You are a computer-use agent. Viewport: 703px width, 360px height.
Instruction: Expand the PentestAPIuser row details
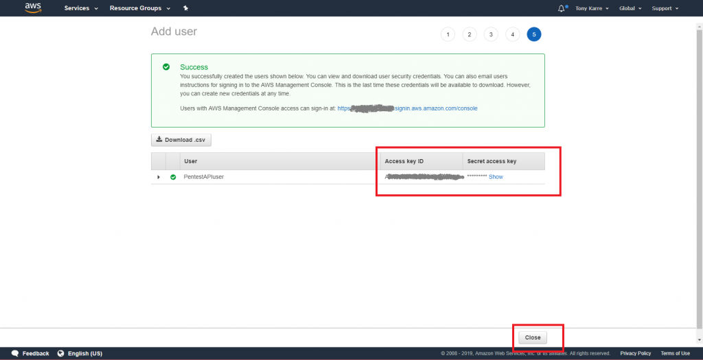pos(159,177)
